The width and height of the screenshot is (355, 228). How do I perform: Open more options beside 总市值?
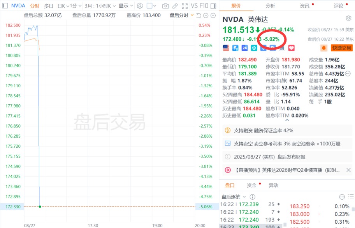pos(348,74)
